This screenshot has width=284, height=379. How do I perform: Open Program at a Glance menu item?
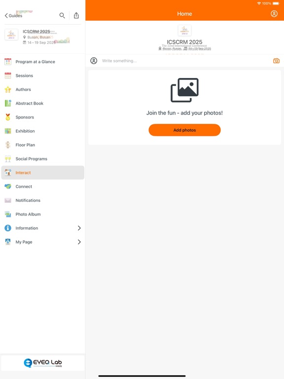tap(35, 62)
